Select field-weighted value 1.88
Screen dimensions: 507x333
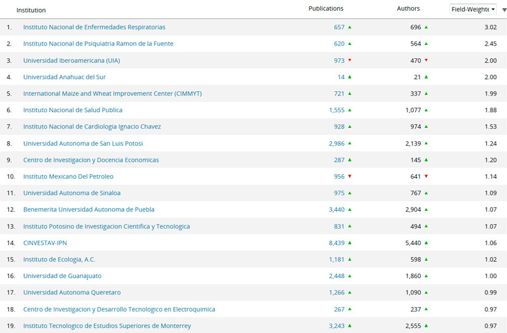click(x=491, y=110)
